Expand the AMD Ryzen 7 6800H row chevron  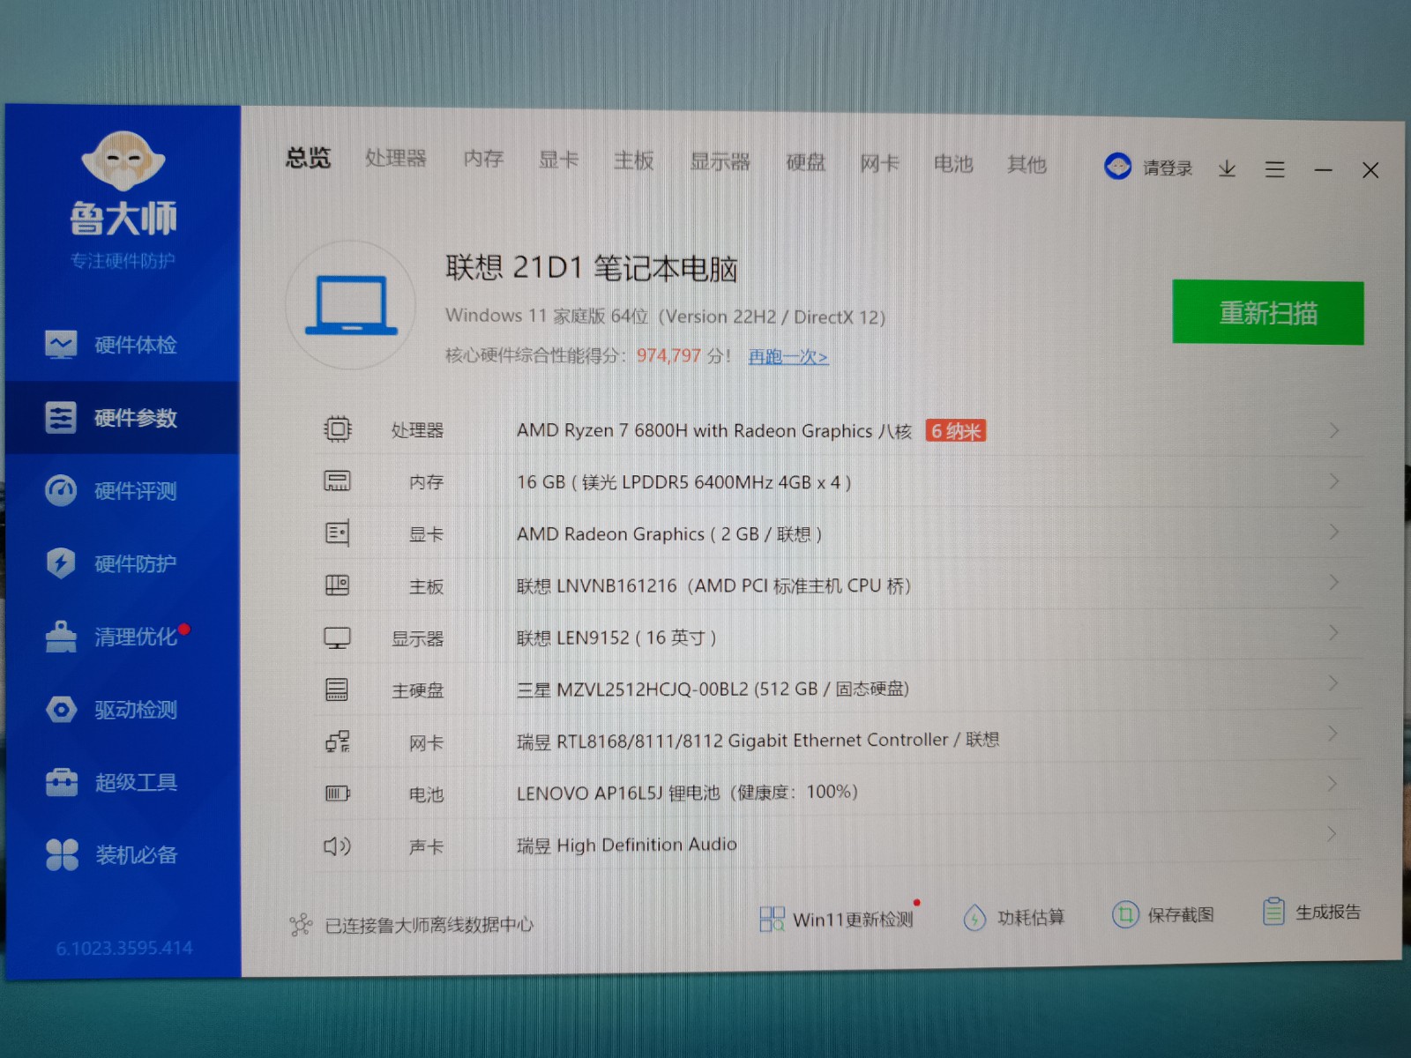(x=1334, y=430)
